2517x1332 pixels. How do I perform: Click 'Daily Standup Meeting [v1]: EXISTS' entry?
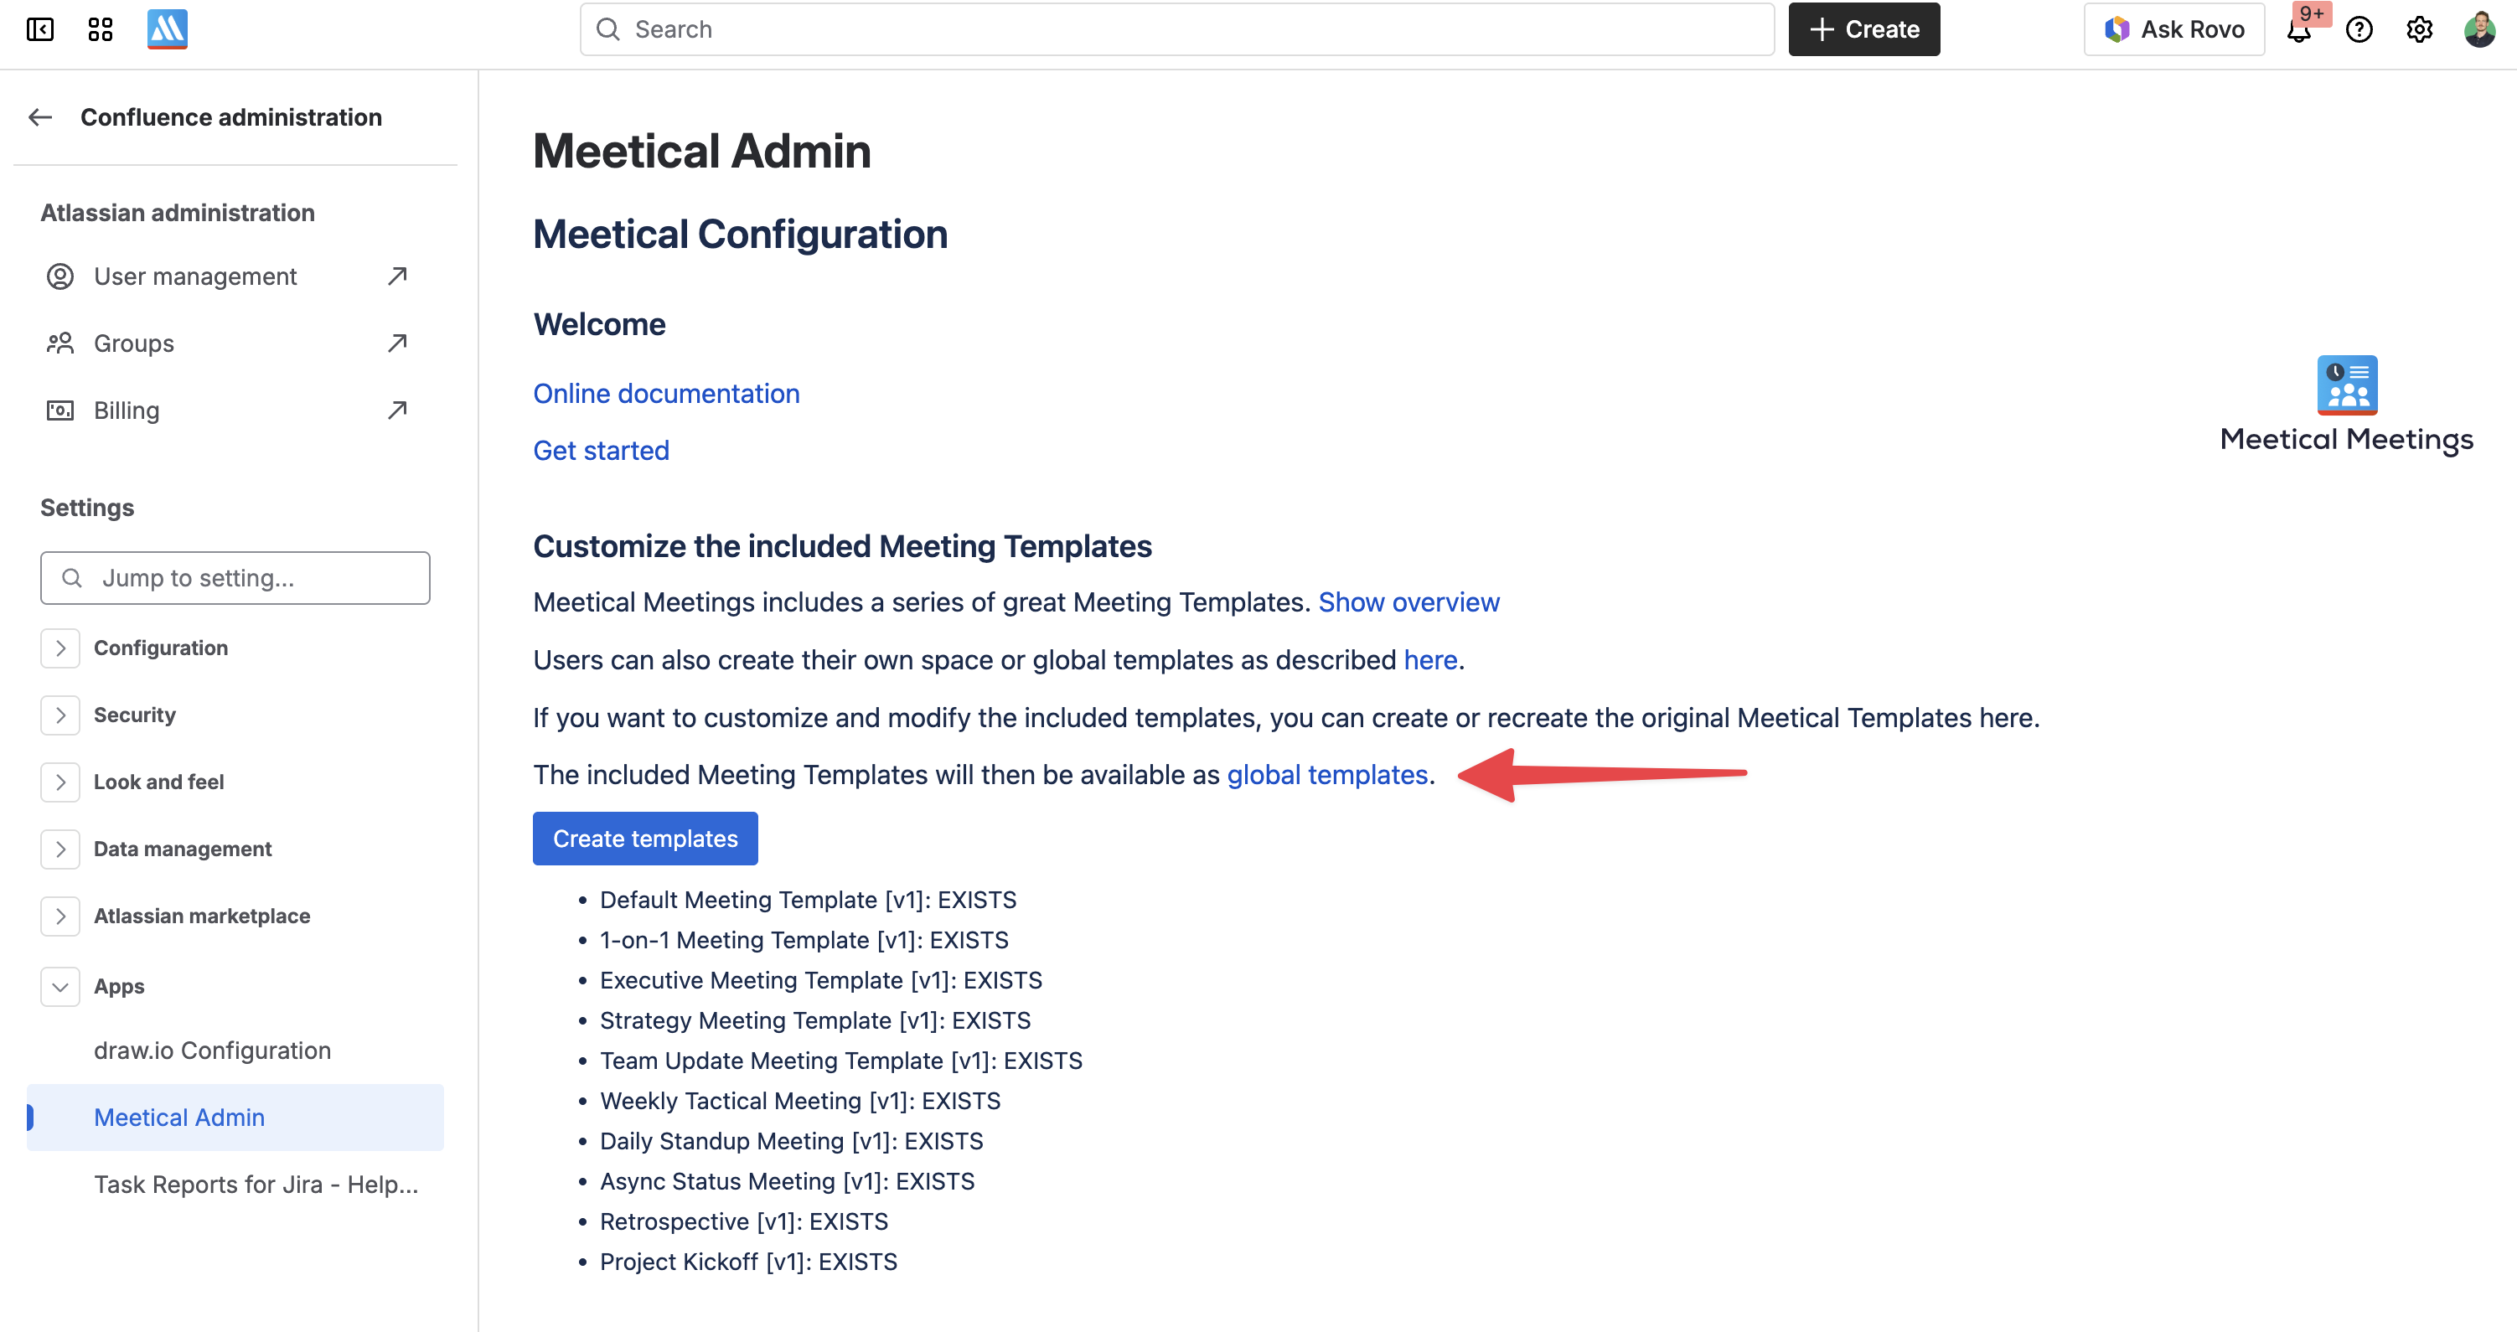point(792,1142)
